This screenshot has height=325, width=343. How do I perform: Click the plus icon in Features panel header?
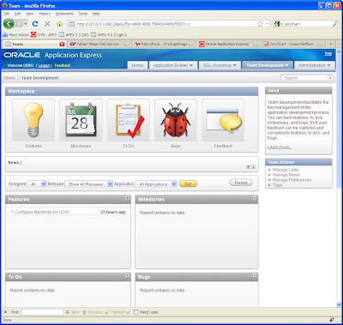pyautogui.click(x=127, y=198)
